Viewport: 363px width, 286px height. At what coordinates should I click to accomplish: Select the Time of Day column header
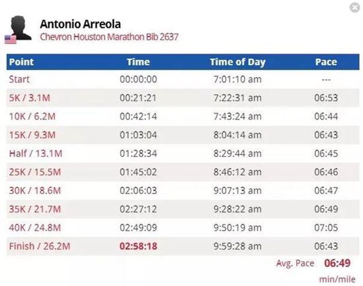tap(238, 62)
